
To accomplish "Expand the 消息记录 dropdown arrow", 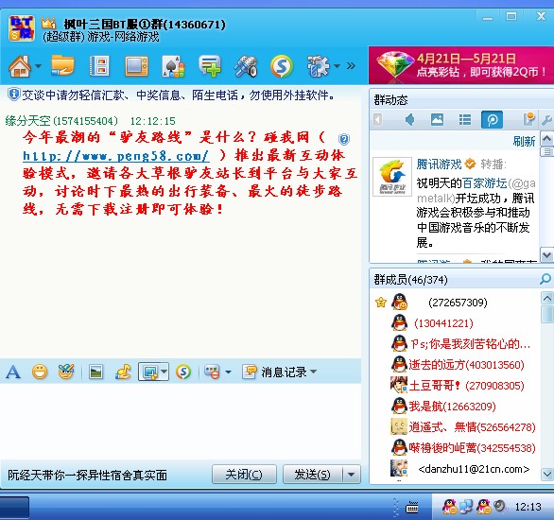I will click(x=313, y=372).
